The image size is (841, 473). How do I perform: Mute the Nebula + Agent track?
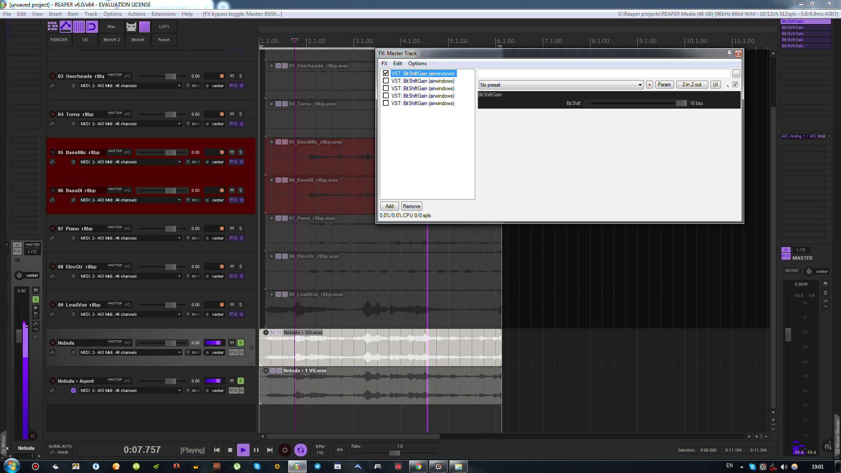click(x=232, y=381)
